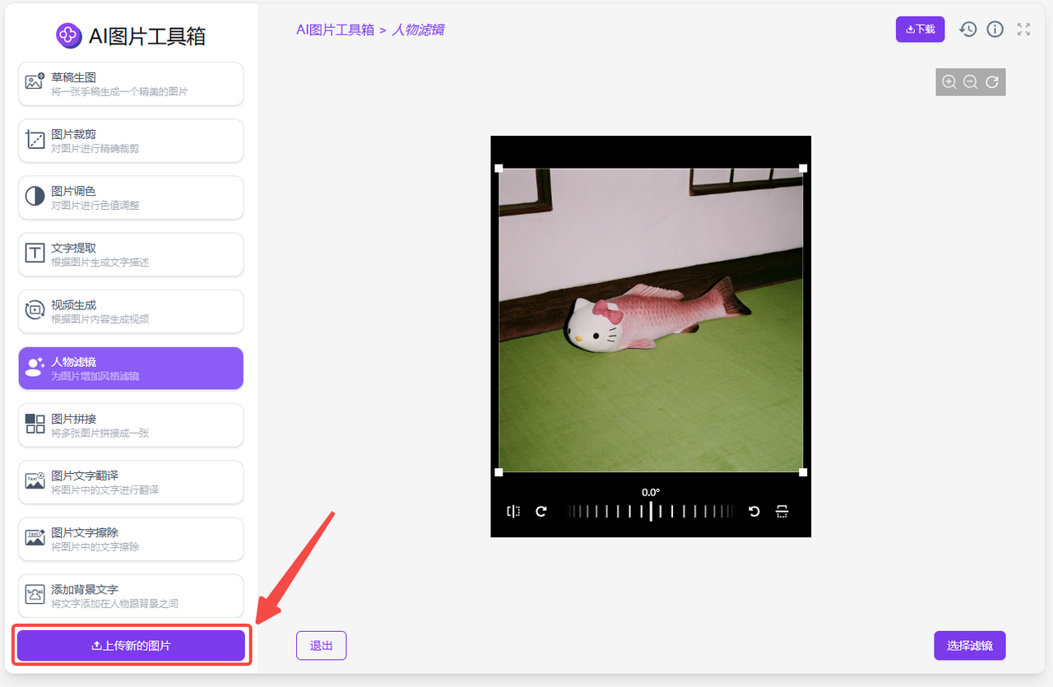Open the history clock icon
This screenshot has width=1053, height=687.
pos(968,29)
